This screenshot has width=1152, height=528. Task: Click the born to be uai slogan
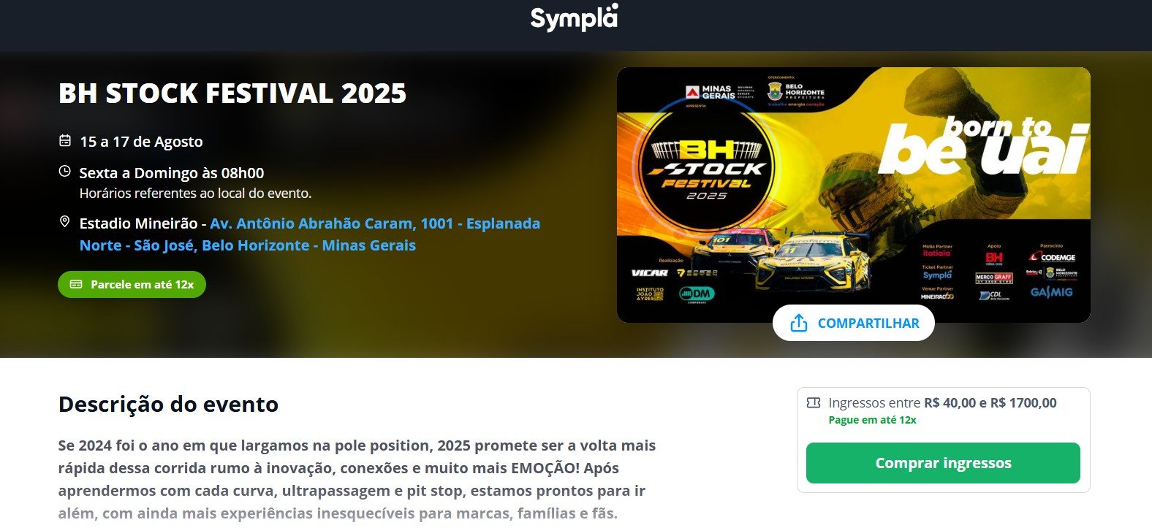[984, 145]
